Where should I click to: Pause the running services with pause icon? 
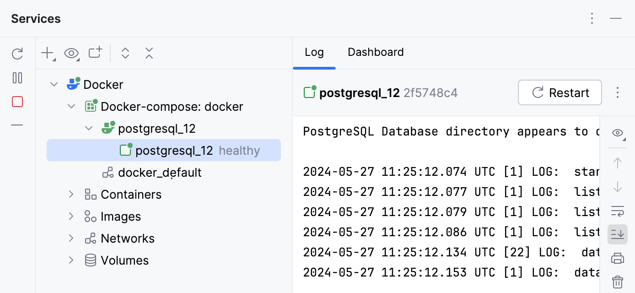coord(17,78)
